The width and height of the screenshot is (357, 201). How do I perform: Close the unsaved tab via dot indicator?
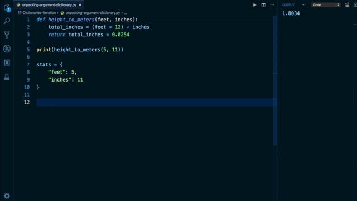click(80, 5)
